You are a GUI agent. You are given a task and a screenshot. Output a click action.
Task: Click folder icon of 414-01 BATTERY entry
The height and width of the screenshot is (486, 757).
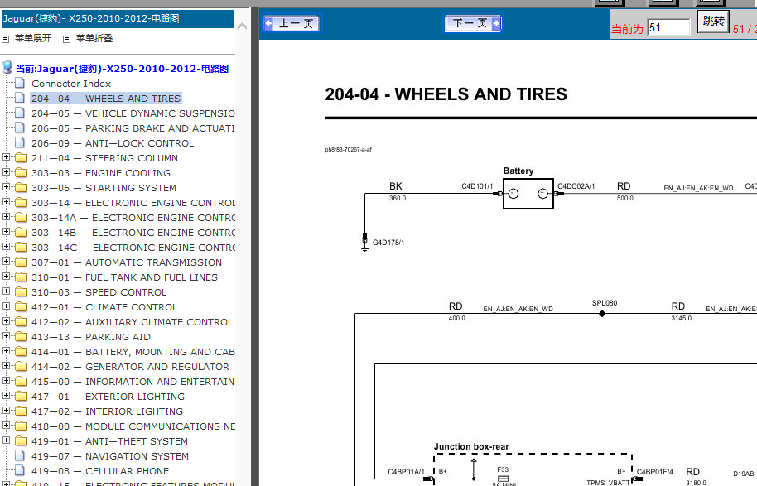point(21,352)
